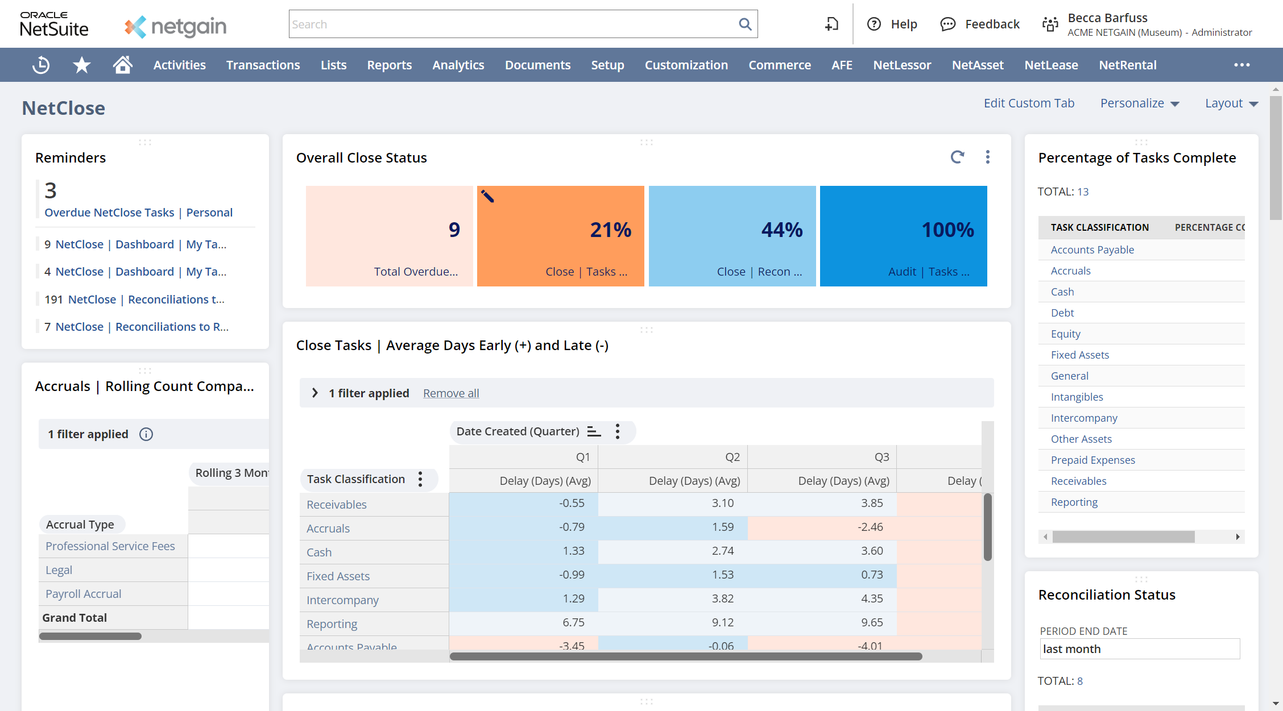Click the filter info icon in Accruals
This screenshot has width=1283, height=711.
tap(146, 434)
